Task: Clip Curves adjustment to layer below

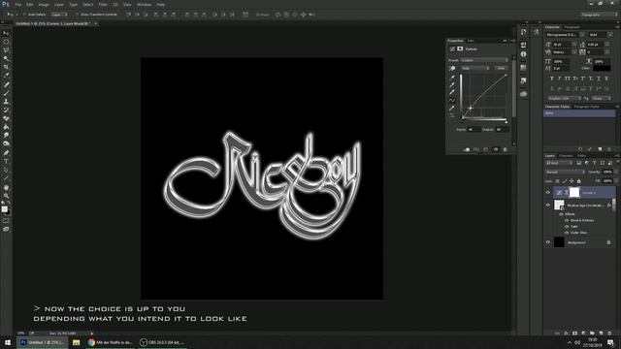Action: click(x=467, y=149)
